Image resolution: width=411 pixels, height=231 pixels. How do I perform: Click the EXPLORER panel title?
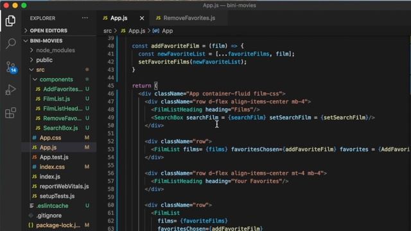[42, 19]
